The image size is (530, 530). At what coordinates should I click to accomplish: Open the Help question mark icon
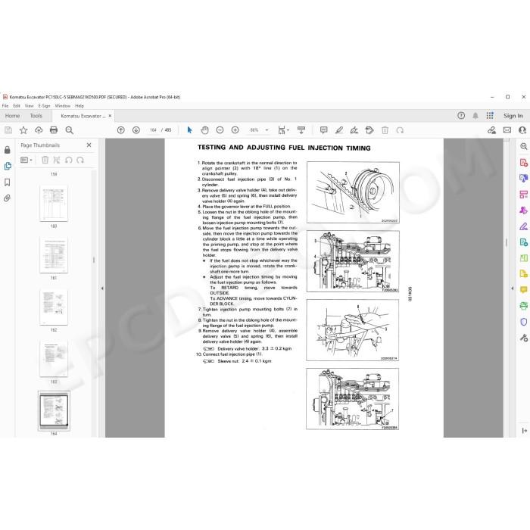[461, 116]
